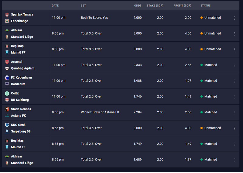Viewport: 243px width, 173px height.
Task: Click the Matched status in the Arsenal row
Action: 209,65
